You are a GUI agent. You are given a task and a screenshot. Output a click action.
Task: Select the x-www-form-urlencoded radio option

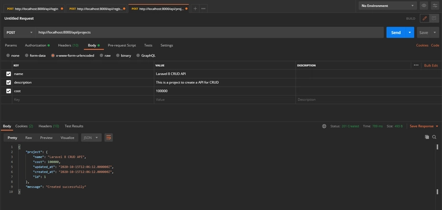pos(52,56)
